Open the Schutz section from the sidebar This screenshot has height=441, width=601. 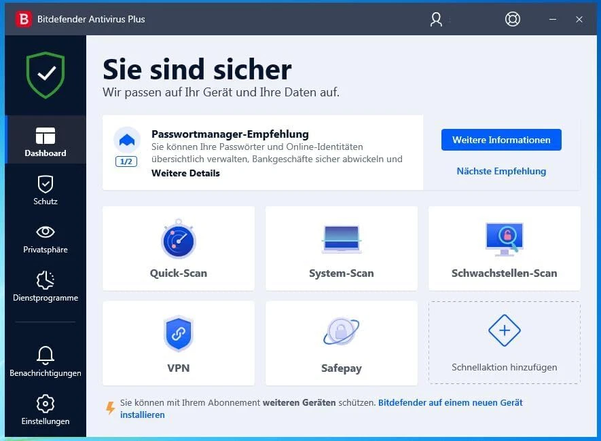tap(45, 191)
